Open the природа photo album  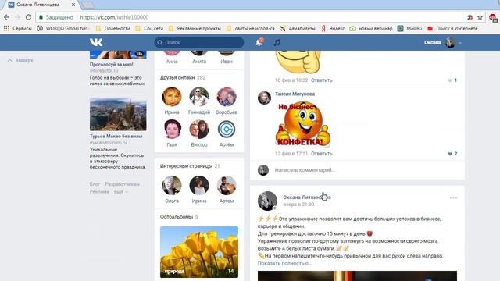pyautogui.click(x=199, y=252)
